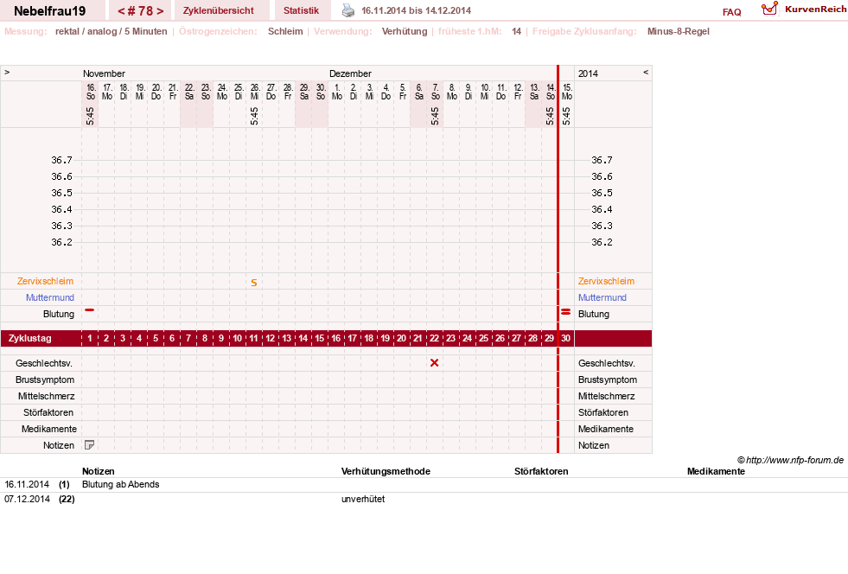Screen dimensions: 848x574
Task: Go to next cycle with right arrow
Action: pos(160,11)
